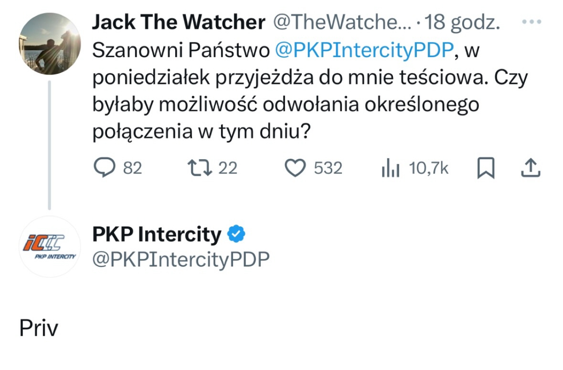The width and height of the screenshot is (563, 370).
Task: Like the tweet with the heart icon
Action: [x=295, y=168]
